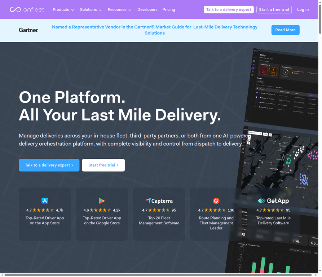
Task: Go to the Developers page
Action: click(147, 10)
